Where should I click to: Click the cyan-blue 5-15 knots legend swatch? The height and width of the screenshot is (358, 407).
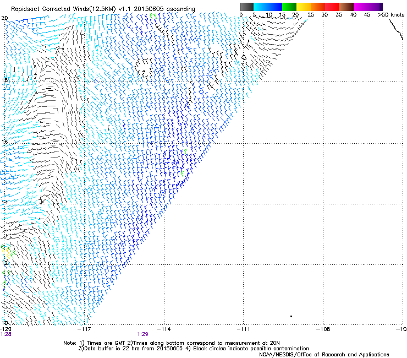(x=268, y=7)
